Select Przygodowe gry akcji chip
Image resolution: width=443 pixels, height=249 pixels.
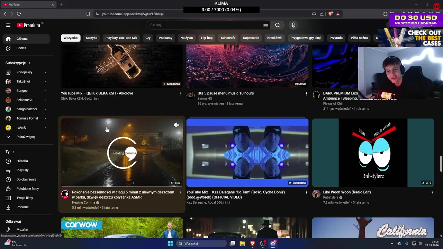[x=306, y=38]
